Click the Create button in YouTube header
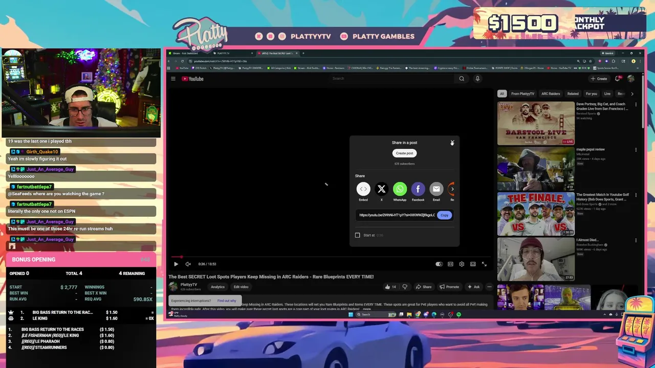The image size is (655, 368). pyautogui.click(x=599, y=79)
